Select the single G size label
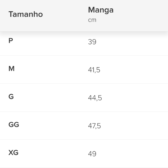The image size is (168, 168). coord(11,97)
